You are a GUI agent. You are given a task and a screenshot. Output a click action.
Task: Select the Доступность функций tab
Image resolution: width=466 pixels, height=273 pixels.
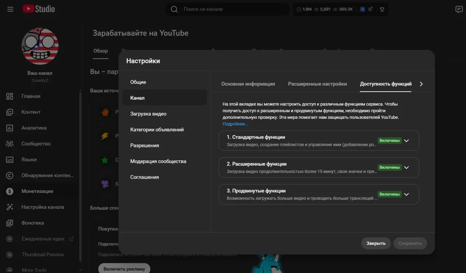click(386, 84)
